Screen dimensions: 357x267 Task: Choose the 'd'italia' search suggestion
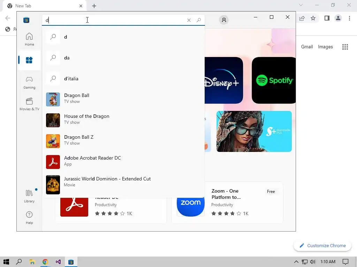123,79
